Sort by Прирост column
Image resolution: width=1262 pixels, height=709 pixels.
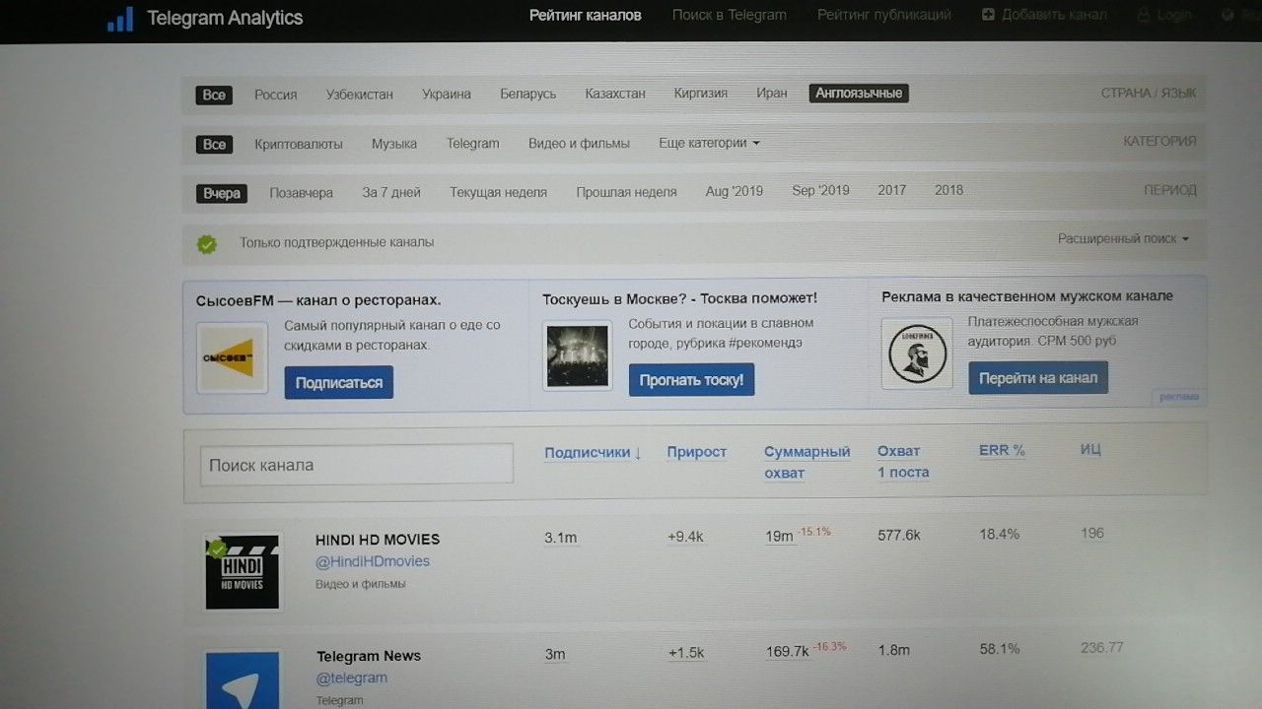(696, 452)
